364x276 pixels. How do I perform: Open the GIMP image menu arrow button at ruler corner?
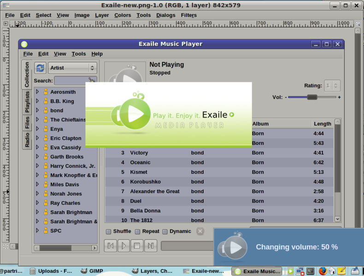pos(6,23)
